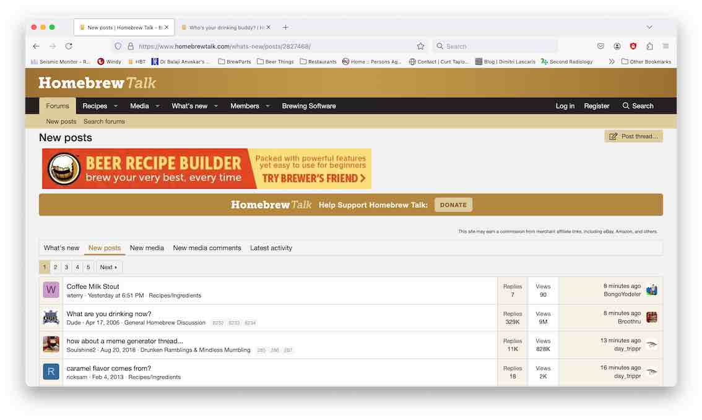The image size is (702, 420).
Task: Open BongoYodeler's avatar thumbnail
Action: (x=652, y=290)
